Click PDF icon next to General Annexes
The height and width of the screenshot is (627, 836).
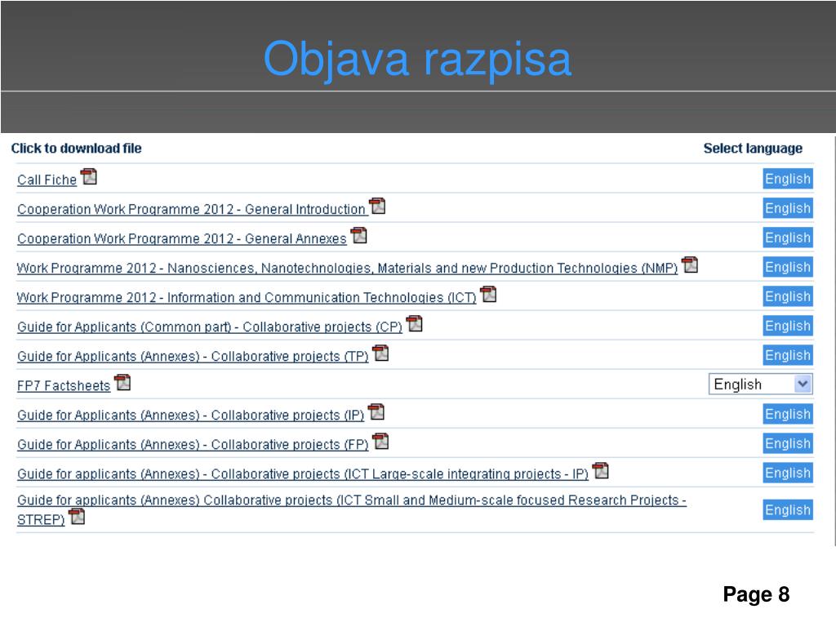click(358, 236)
